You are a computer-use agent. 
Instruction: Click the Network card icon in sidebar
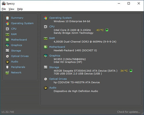pos(7,73)
